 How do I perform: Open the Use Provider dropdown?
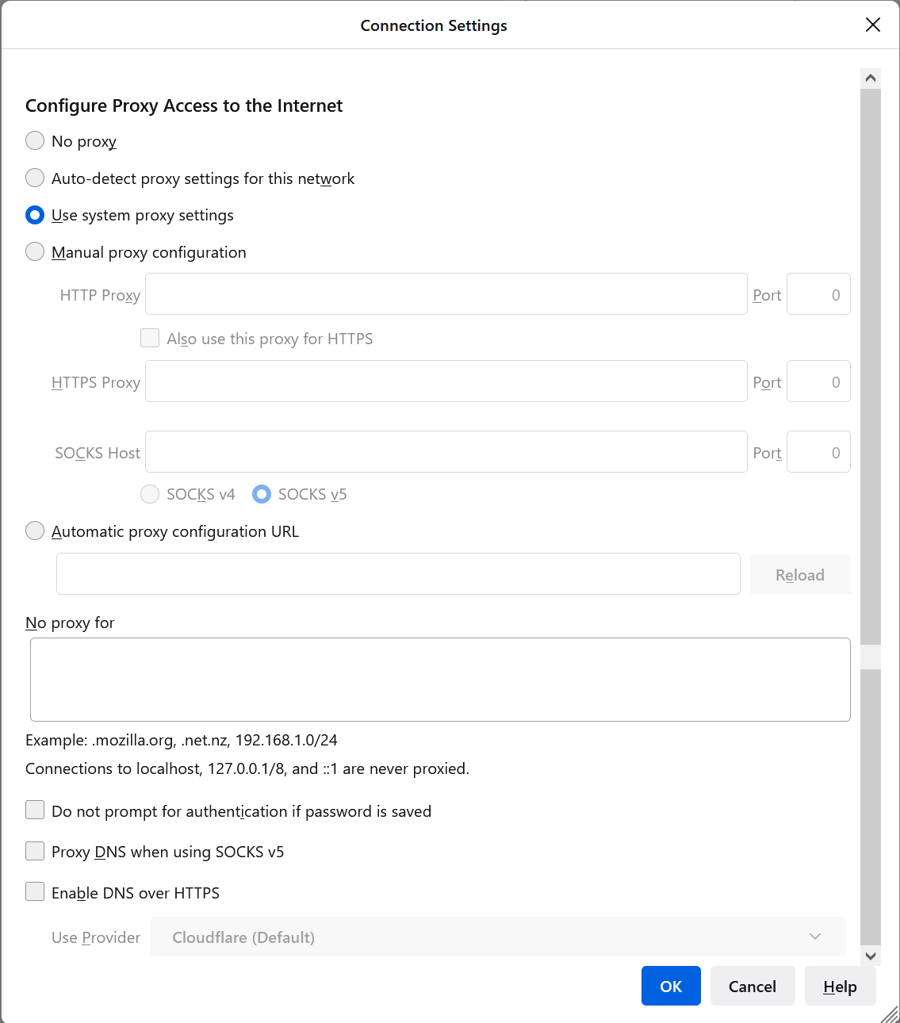[x=498, y=937]
